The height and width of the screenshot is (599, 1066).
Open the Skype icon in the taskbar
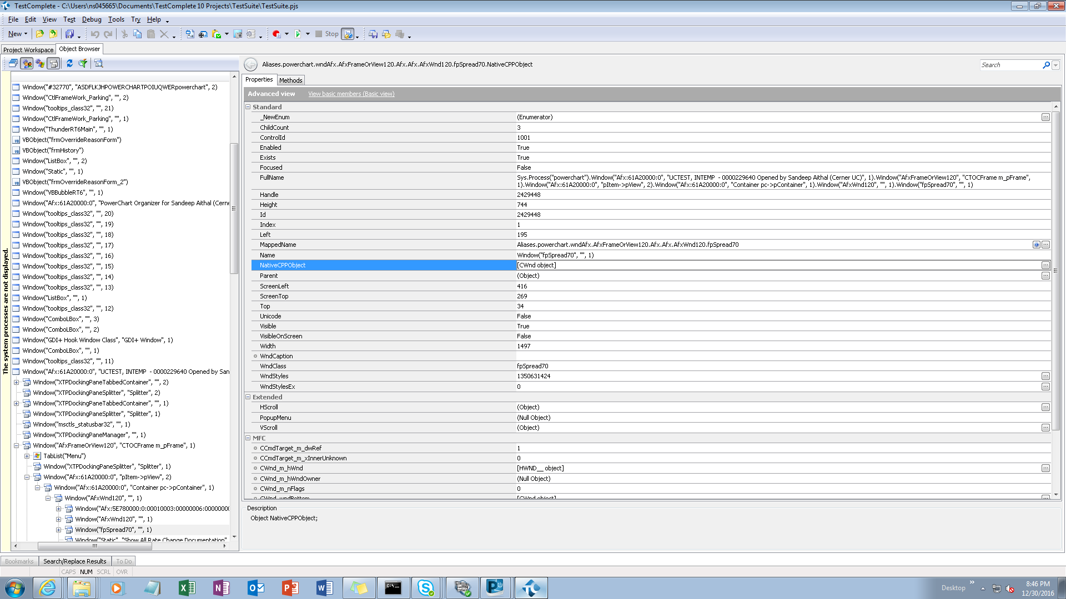[426, 588]
